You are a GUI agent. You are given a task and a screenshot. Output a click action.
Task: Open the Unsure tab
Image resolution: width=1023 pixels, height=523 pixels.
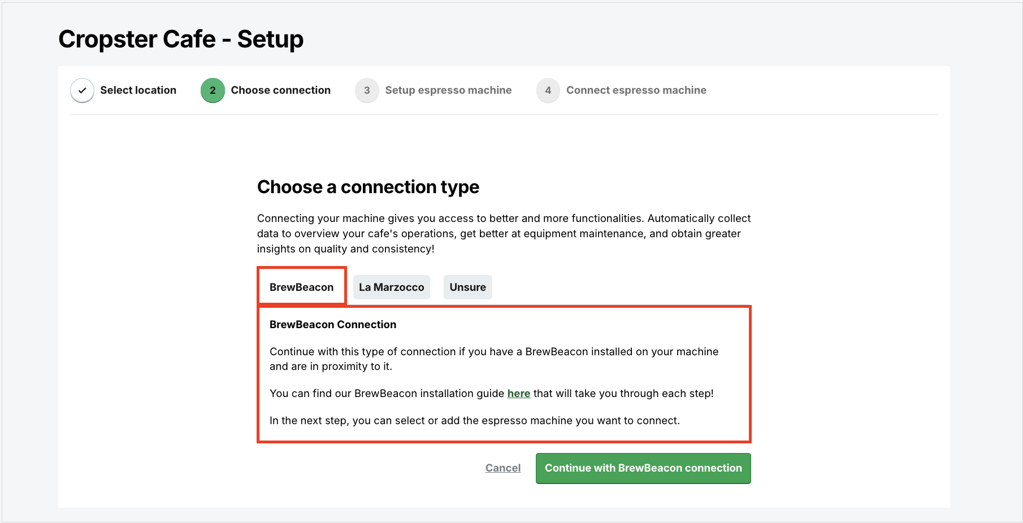pos(467,287)
